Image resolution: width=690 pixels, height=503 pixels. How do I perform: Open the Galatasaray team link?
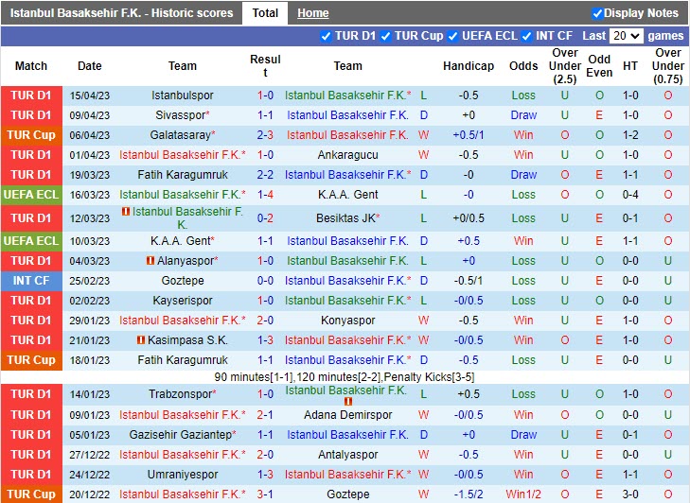181,135
